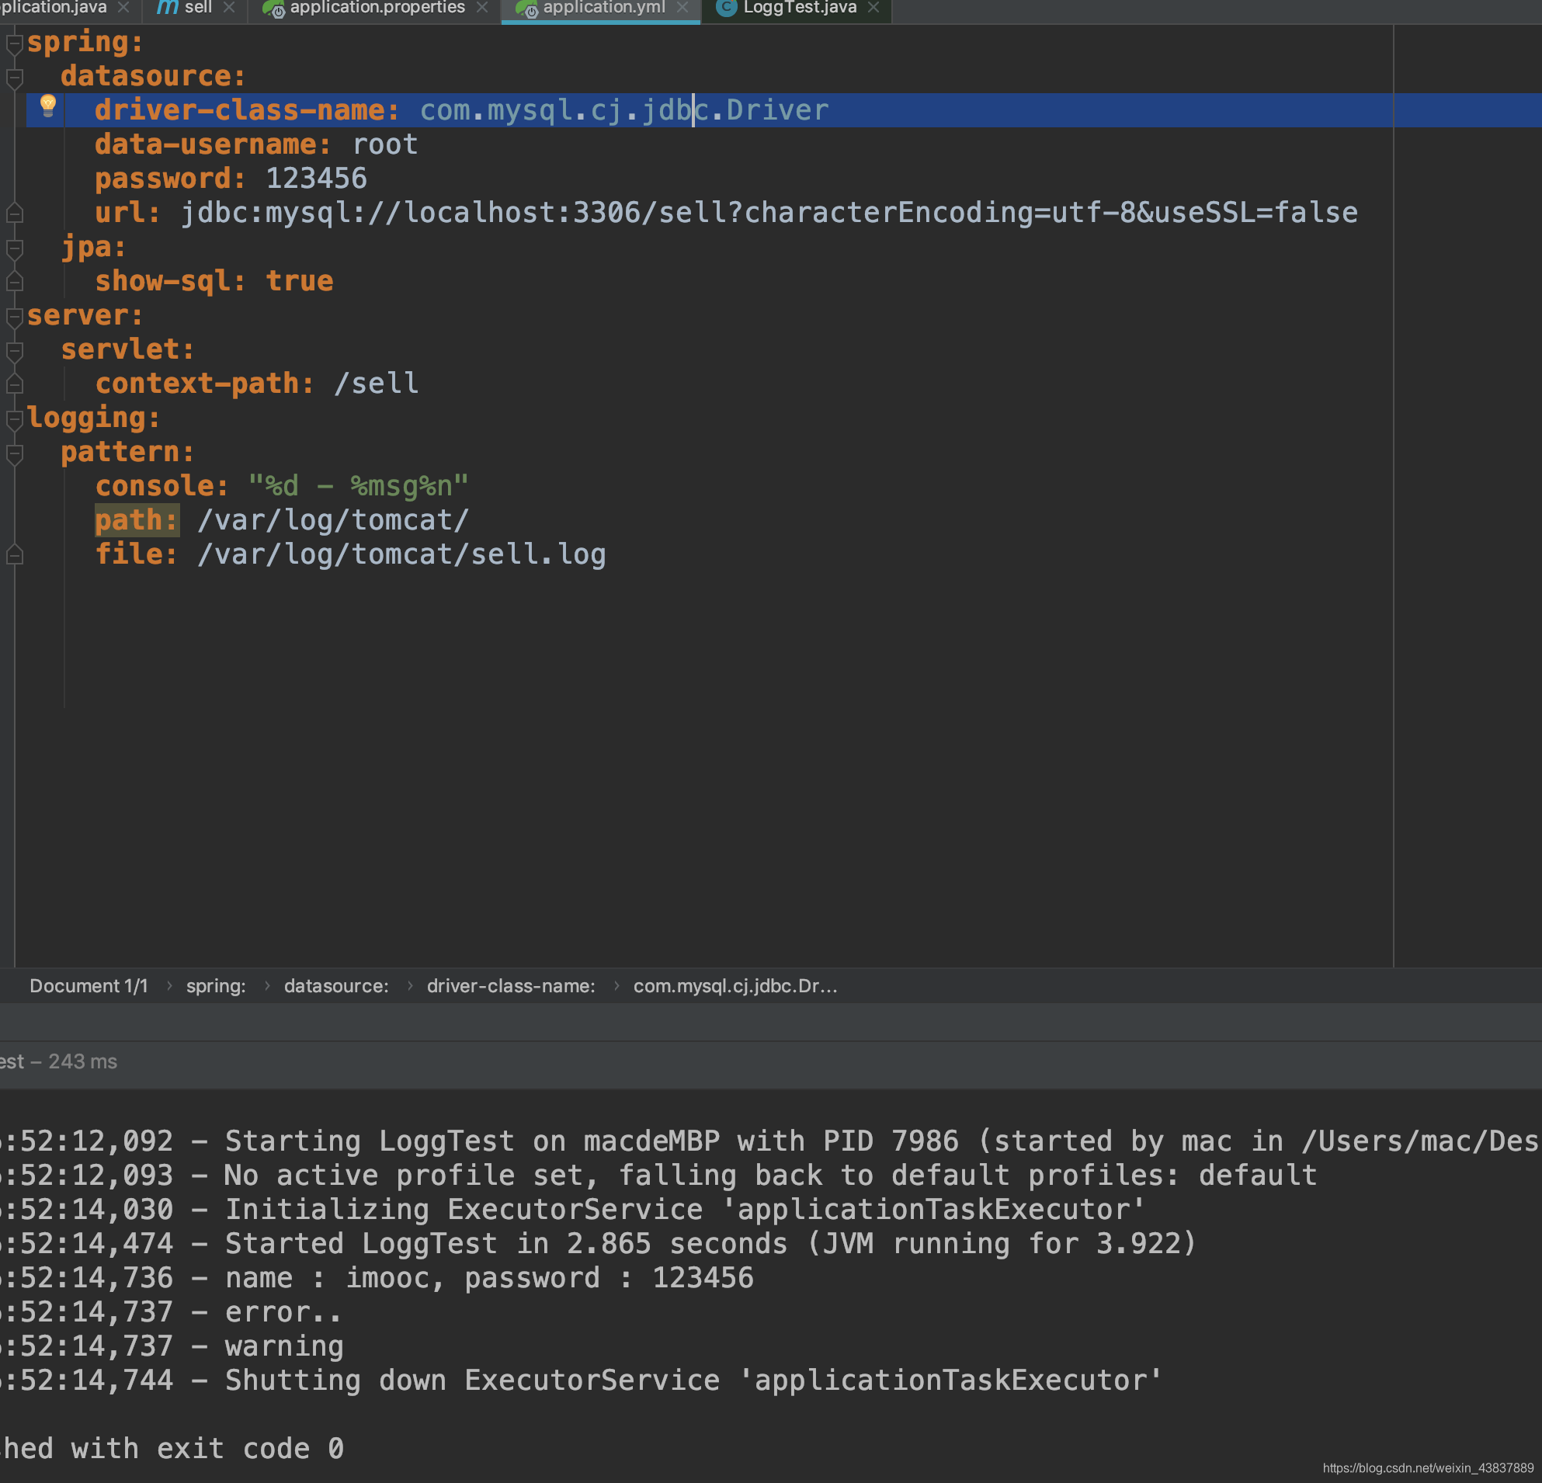Collapse the jpa: fold marker
This screenshot has width=1542, height=1483.
(14, 248)
